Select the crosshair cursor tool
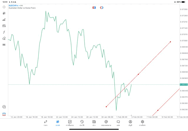The height and width of the screenshot is (131, 188). (4, 7)
